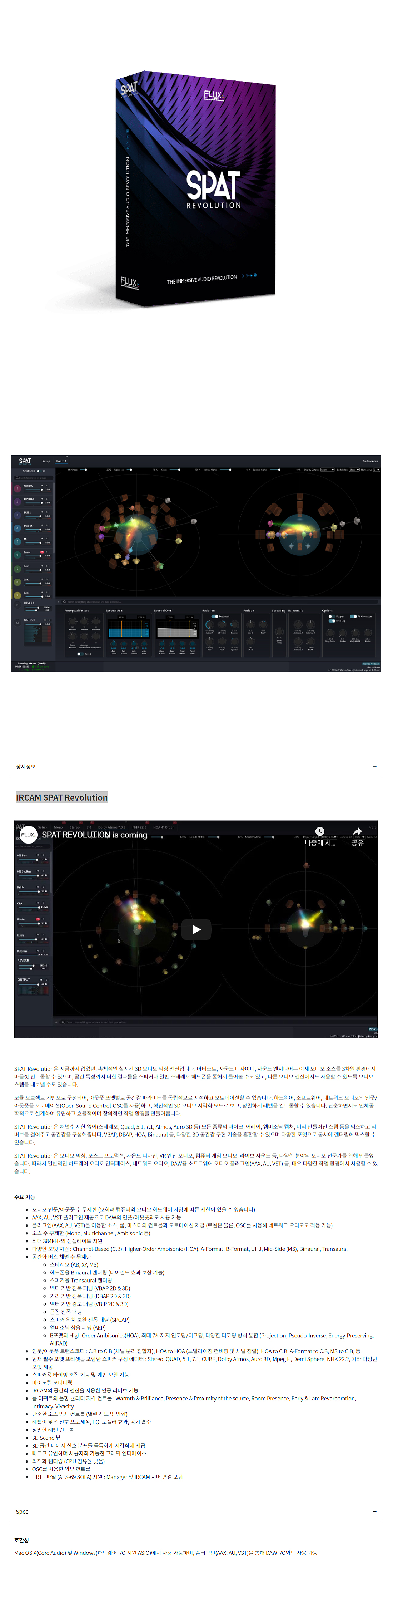Image resolution: width=403 pixels, height=1597 pixels.
Task: Open the FLUX channel avatar on the video
Action: pos(28,835)
